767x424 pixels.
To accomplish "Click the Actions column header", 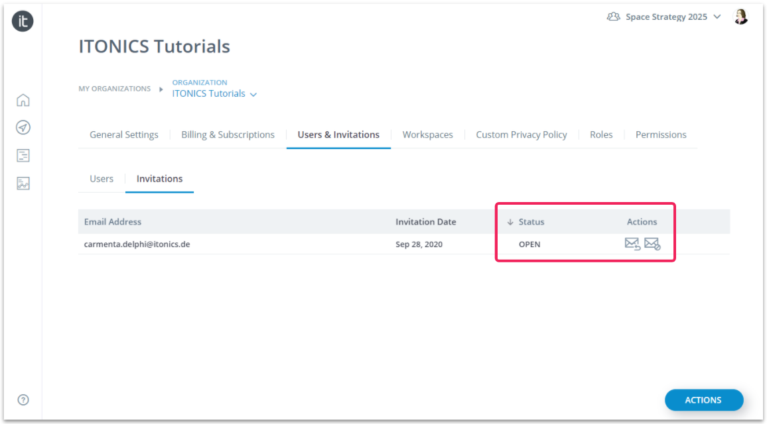I will pyautogui.click(x=642, y=222).
